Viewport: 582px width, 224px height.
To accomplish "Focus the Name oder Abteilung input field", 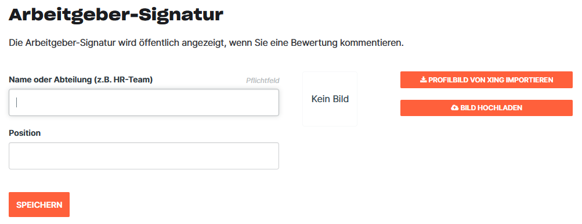I will pos(144,102).
